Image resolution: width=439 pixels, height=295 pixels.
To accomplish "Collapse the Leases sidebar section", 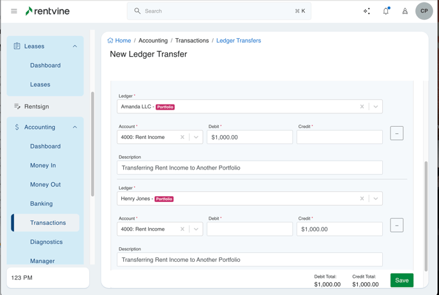I will 75,47.
